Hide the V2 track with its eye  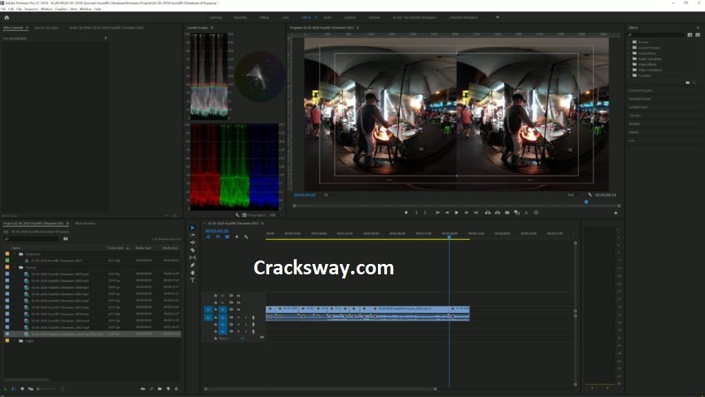238,303
